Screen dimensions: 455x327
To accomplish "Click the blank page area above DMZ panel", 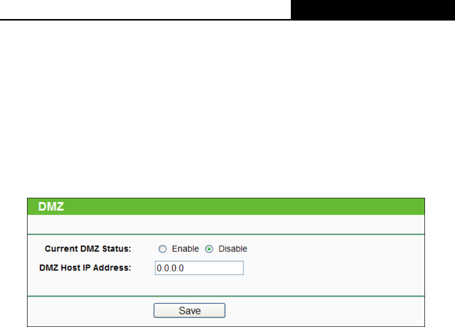I will [x=227, y=109].
